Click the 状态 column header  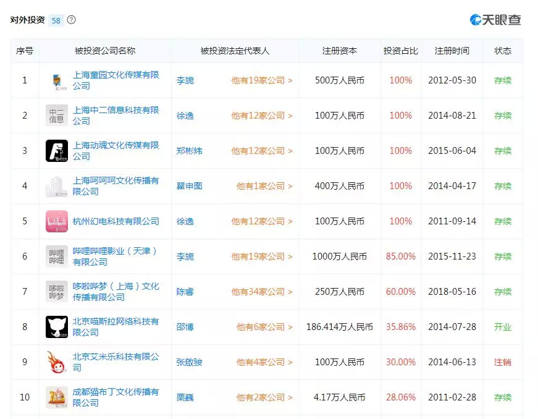[x=503, y=51]
